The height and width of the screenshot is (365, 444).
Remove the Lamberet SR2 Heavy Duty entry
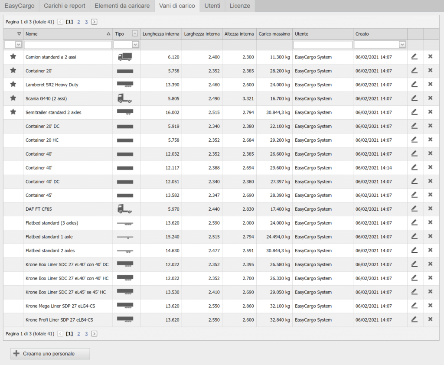430,84
